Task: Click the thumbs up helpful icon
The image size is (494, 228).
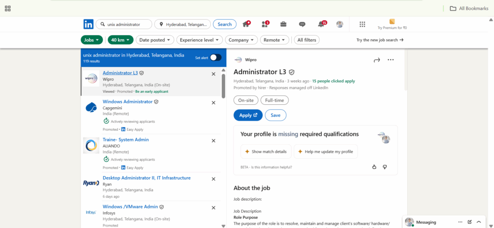Action: coord(374,167)
